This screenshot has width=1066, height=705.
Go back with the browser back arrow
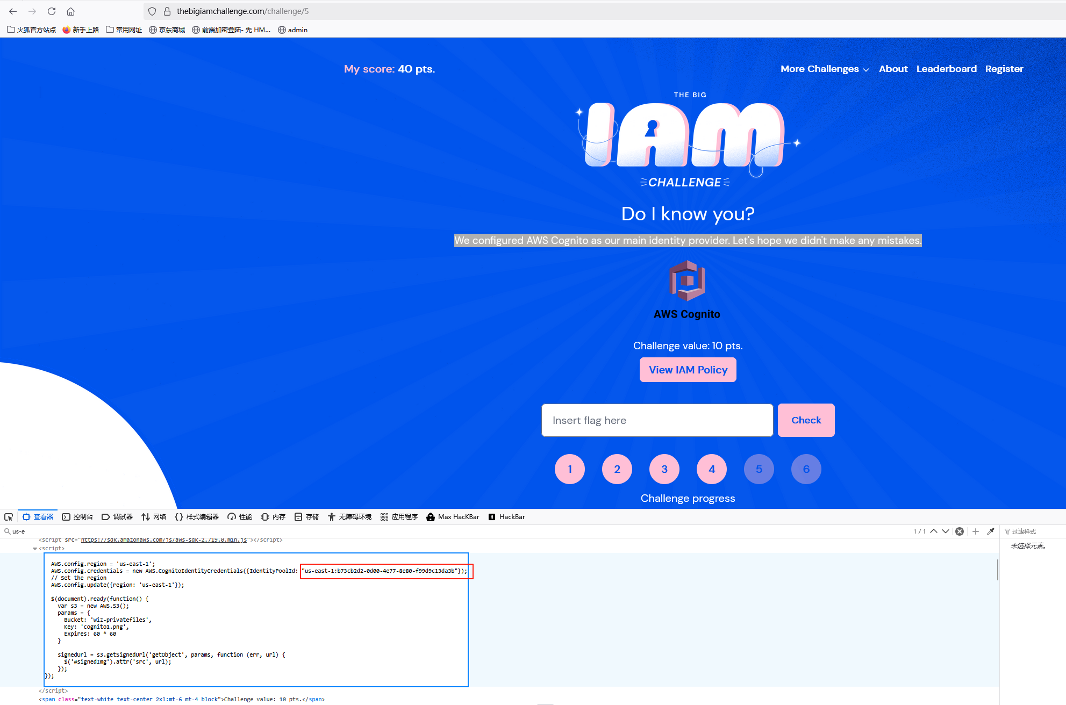(x=13, y=11)
